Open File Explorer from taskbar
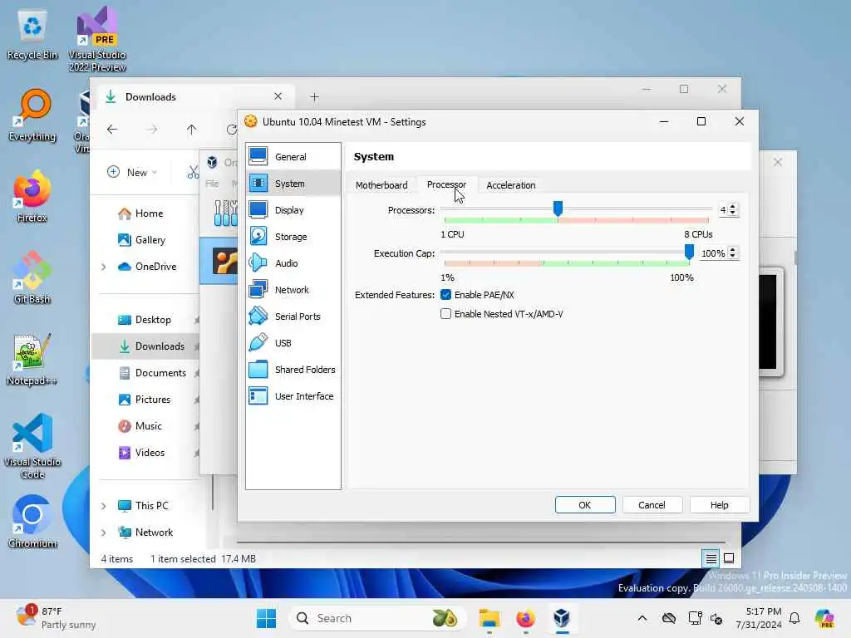Viewport: 851px width, 638px height. pyautogui.click(x=489, y=618)
